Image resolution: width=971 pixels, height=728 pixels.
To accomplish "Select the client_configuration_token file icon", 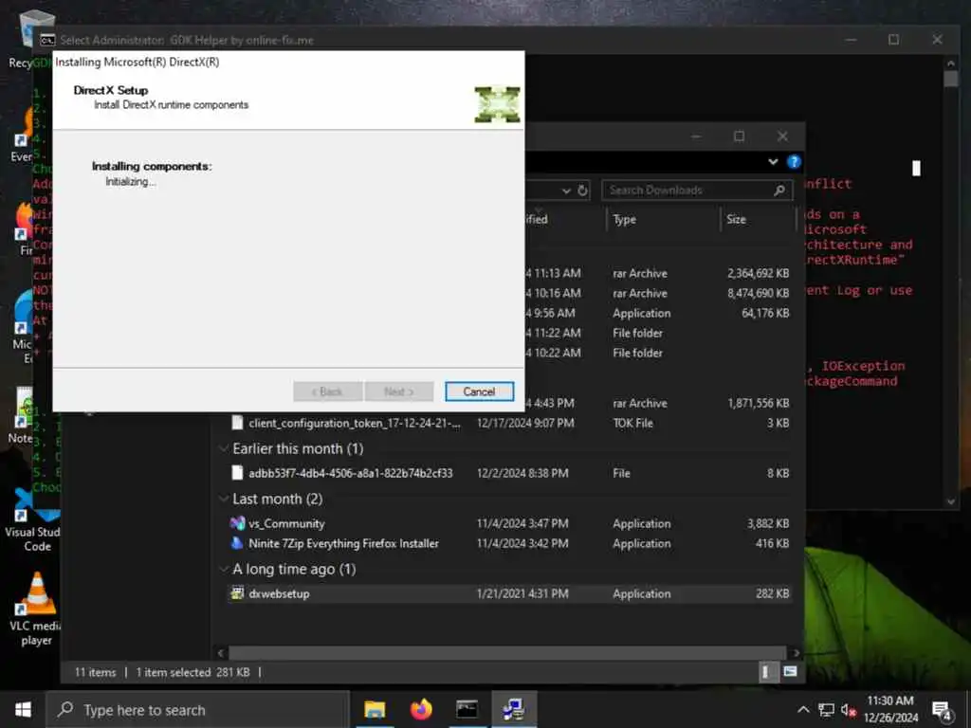I will coord(236,423).
